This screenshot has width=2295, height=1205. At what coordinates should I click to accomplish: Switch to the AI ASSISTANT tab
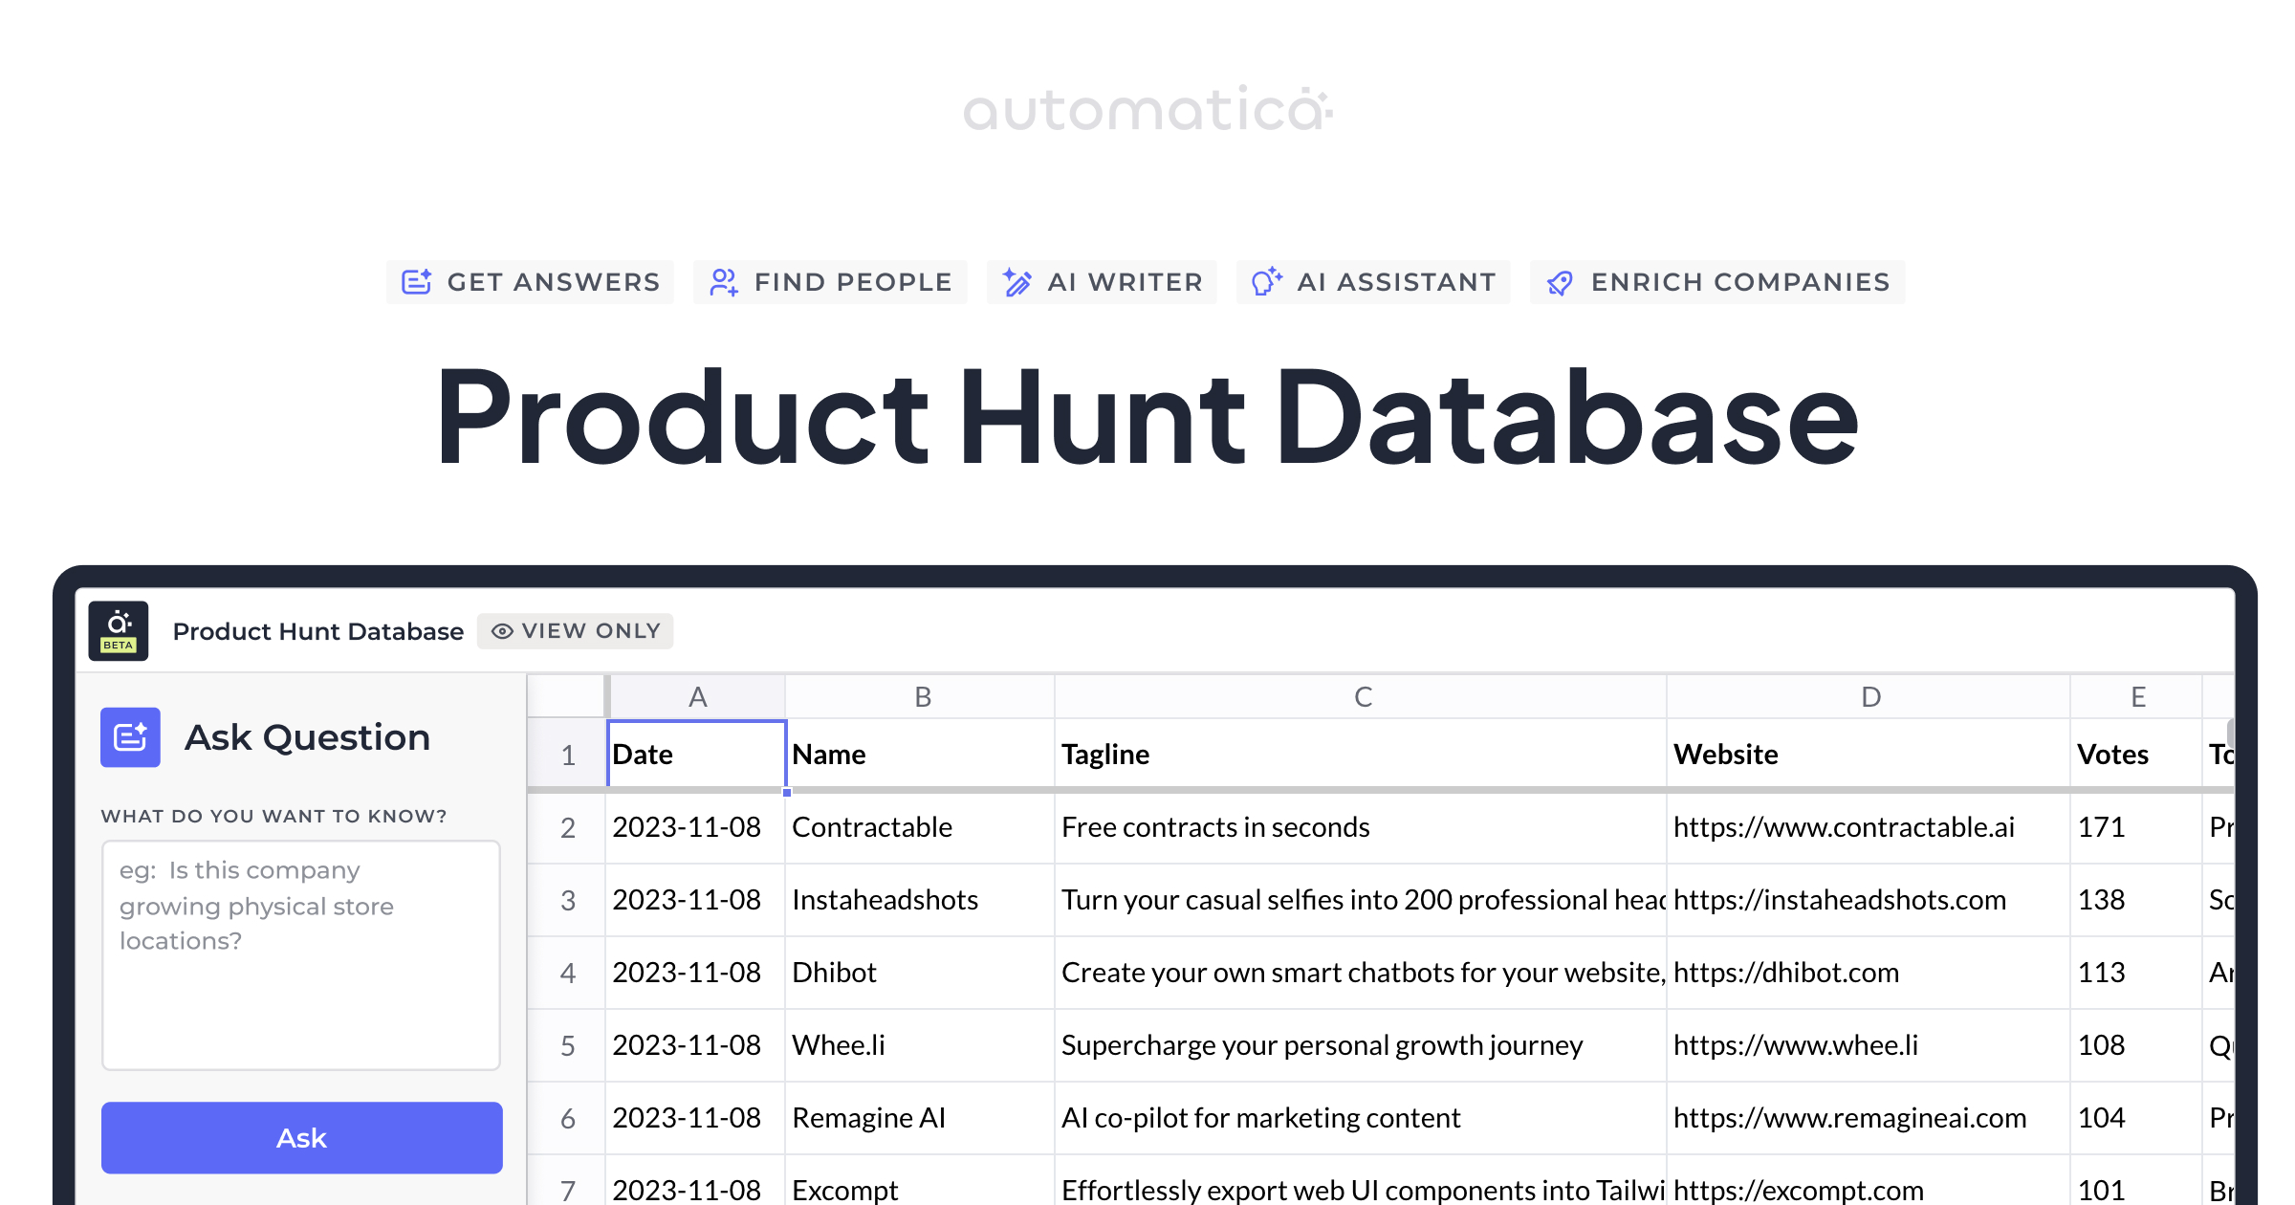click(x=1373, y=282)
